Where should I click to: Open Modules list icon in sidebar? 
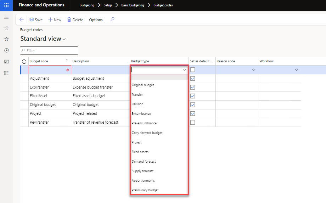point(6,73)
